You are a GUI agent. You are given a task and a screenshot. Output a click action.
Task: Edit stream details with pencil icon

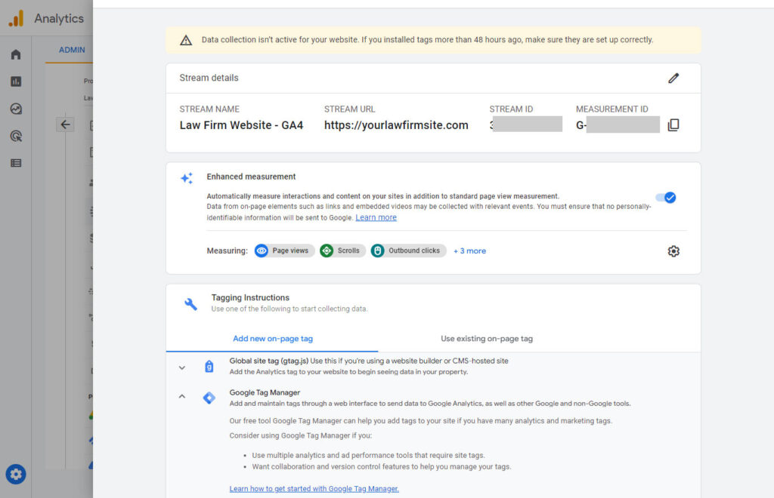[x=673, y=78]
